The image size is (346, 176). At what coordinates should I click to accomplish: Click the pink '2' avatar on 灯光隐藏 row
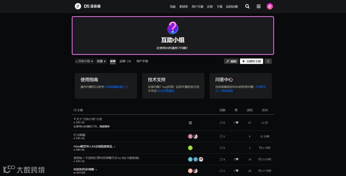(190, 137)
